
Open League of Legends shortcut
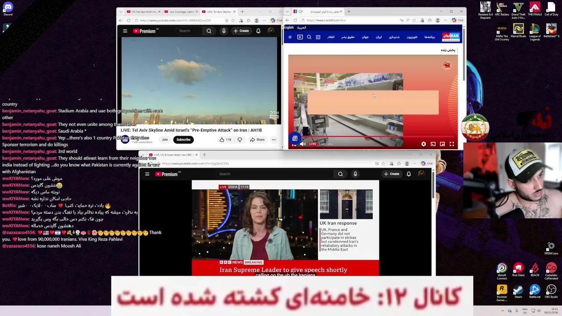(535, 32)
